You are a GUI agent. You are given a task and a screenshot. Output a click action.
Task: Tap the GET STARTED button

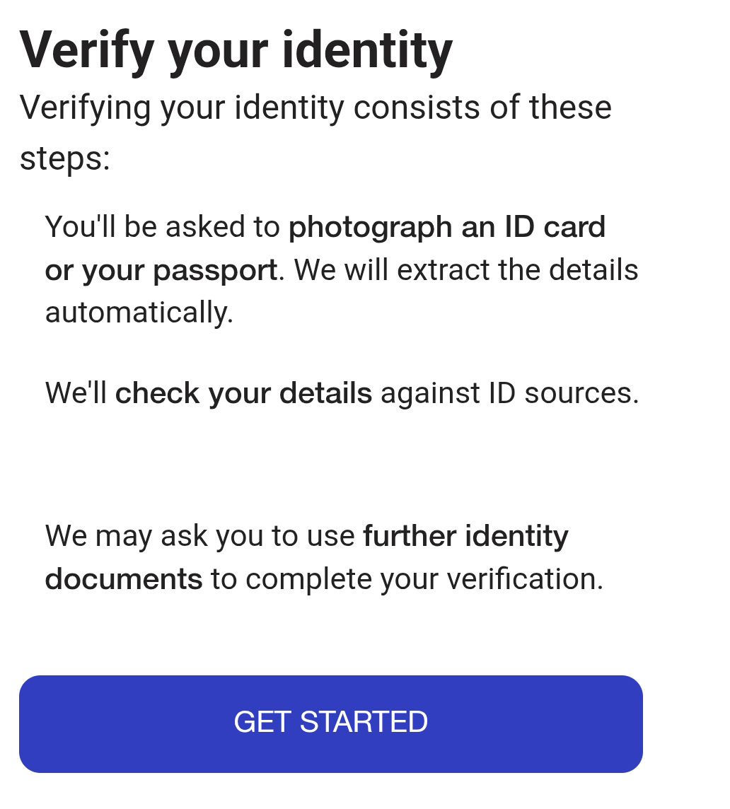click(330, 723)
